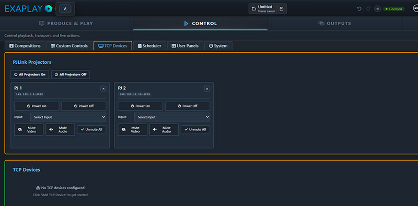Mute video on PJ 2
This screenshot has width=418, height=206.
[x=133, y=130]
